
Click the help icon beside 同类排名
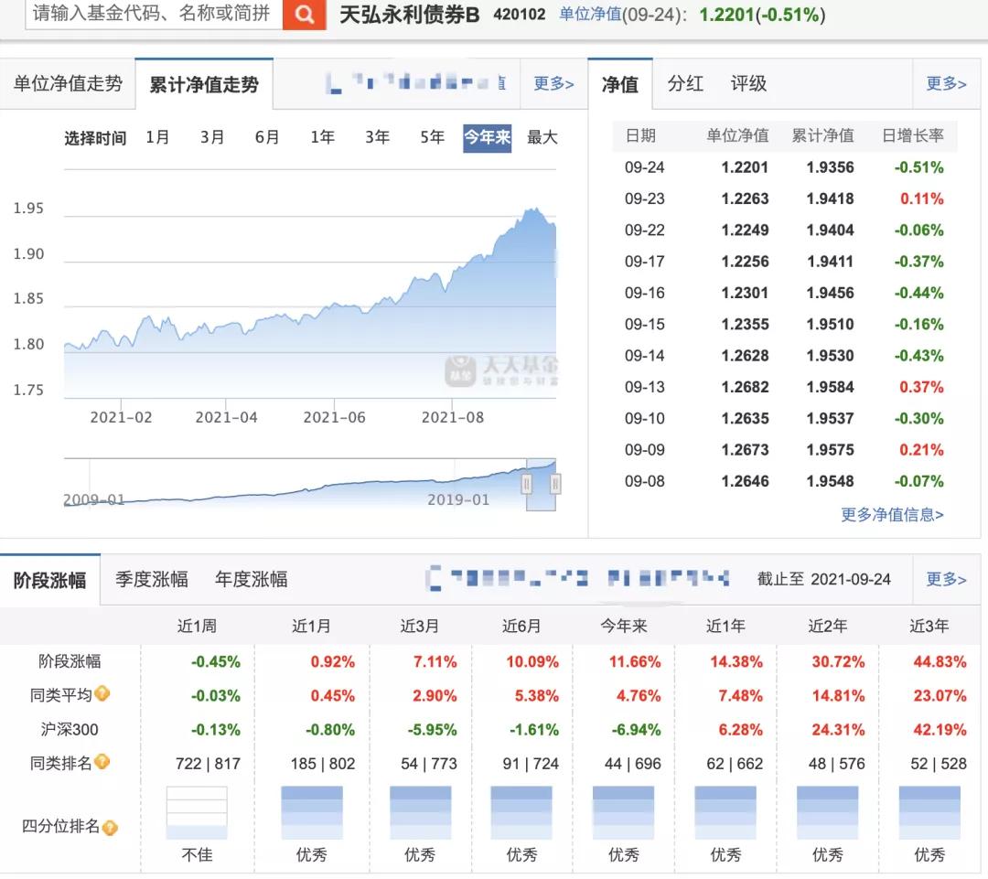pyautogui.click(x=102, y=762)
